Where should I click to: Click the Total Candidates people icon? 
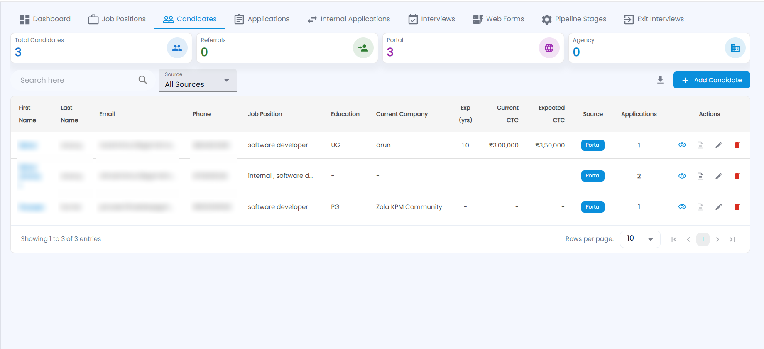tap(177, 48)
